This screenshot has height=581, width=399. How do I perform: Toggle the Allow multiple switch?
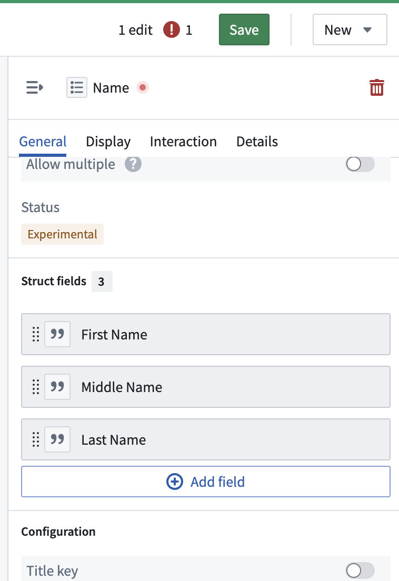tap(360, 164)
